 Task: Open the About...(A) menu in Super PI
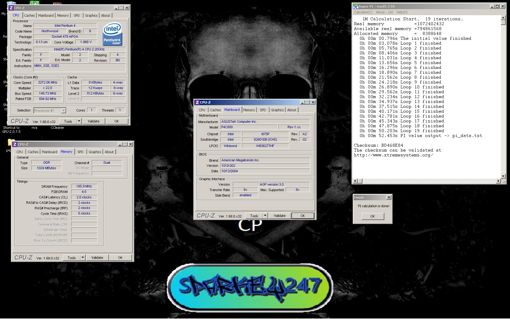(384, 12)
